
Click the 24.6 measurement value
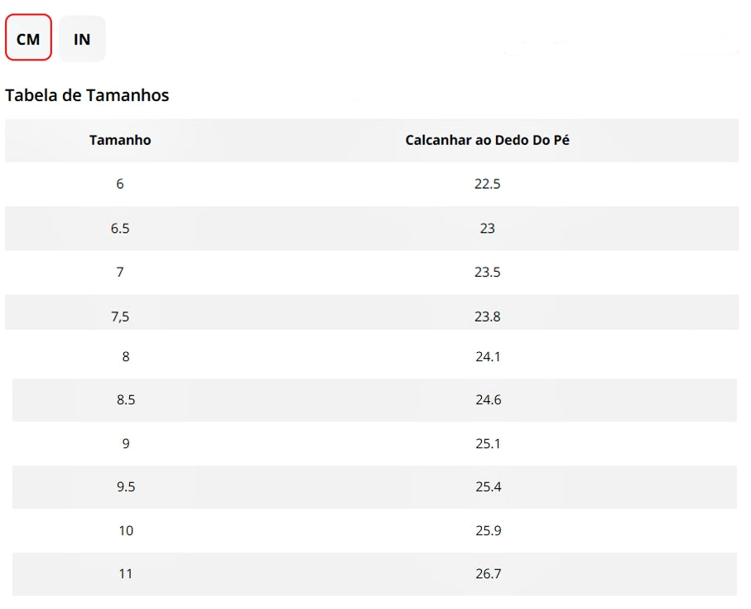coord(488,399)
